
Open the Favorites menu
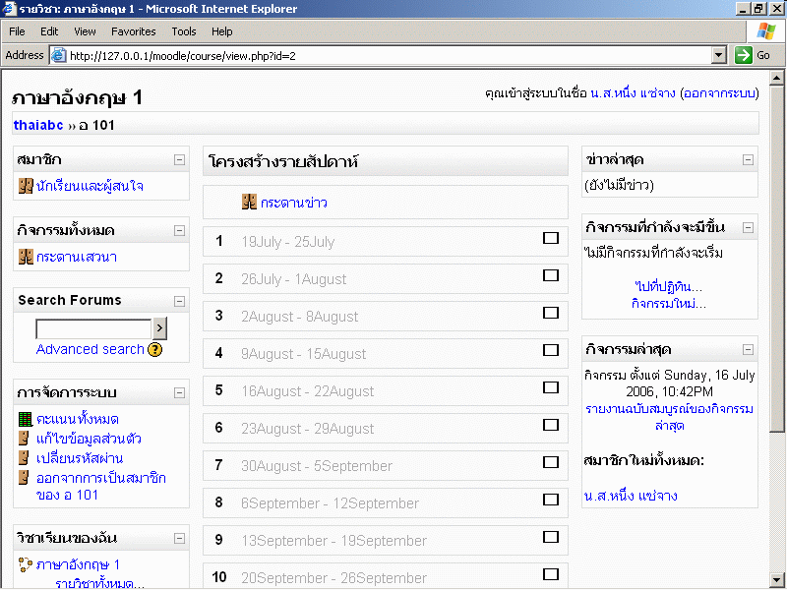tap(133, 31)
